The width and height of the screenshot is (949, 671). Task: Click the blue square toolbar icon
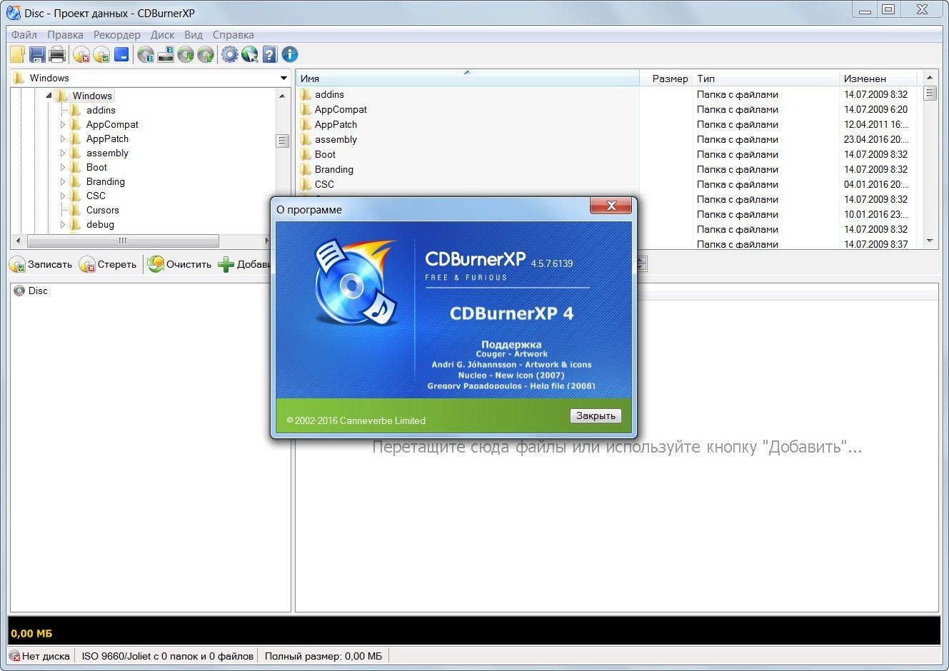121,54
